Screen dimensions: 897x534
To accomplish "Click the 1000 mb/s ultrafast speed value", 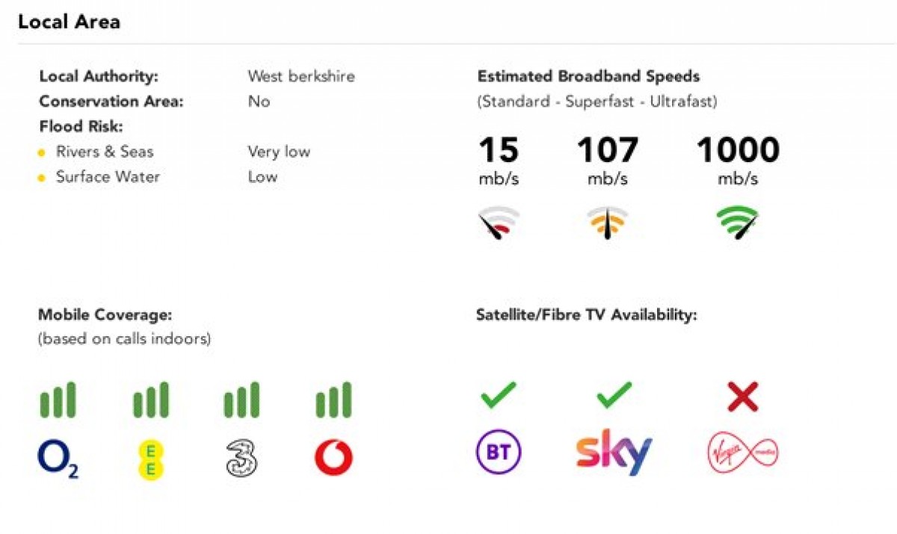I will (x=738, y=160).
